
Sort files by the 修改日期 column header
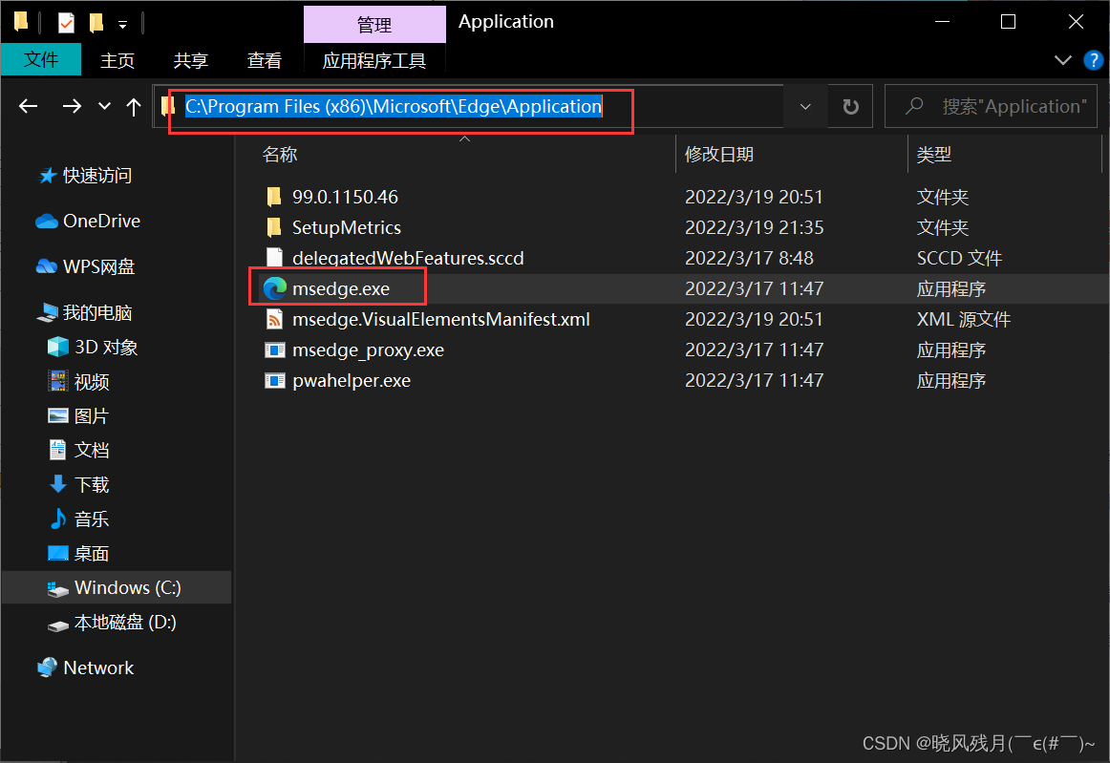(x=718, y=155)
